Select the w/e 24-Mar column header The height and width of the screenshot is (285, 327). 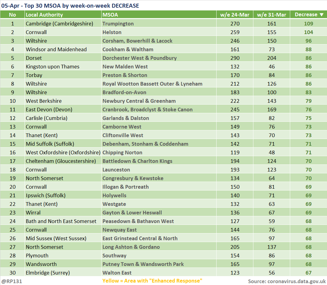[x=235, y=15]
